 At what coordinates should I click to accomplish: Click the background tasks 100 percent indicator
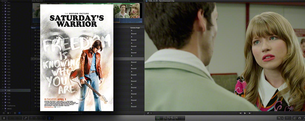[158, 118]
